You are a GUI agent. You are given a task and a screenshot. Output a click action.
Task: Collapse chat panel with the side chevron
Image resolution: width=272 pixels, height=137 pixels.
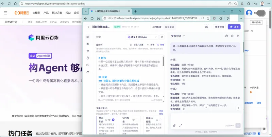point(238,108)
